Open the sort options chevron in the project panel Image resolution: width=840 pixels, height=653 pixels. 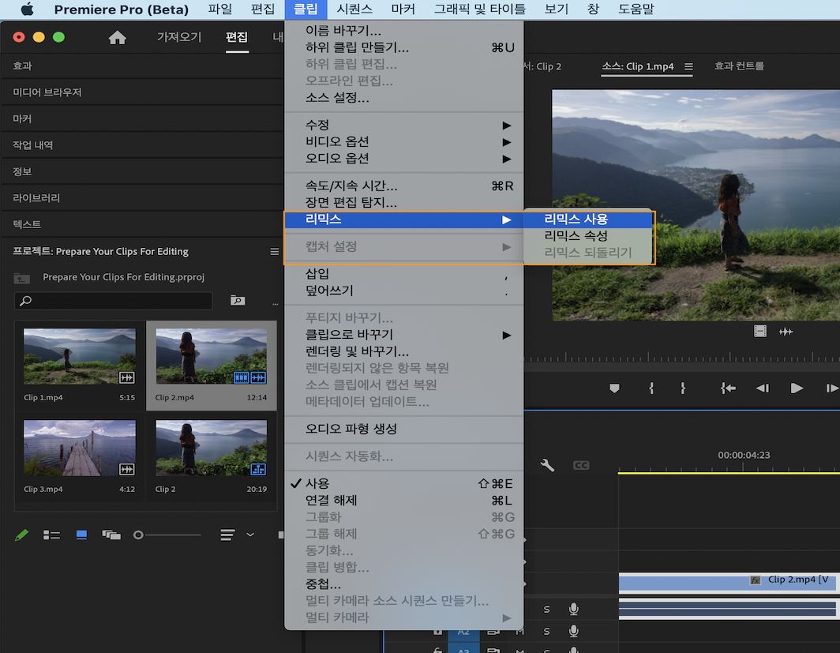click(250, 535)
